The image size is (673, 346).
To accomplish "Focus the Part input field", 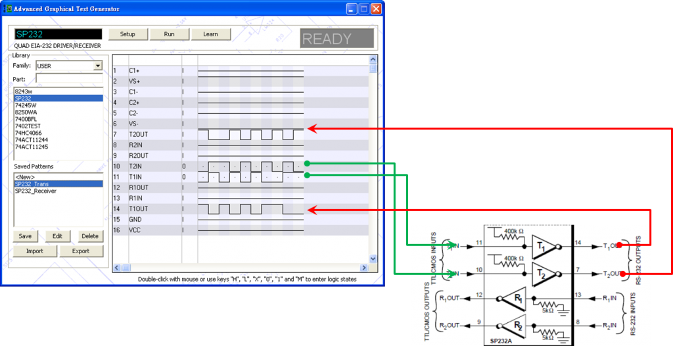I will 70,79.
